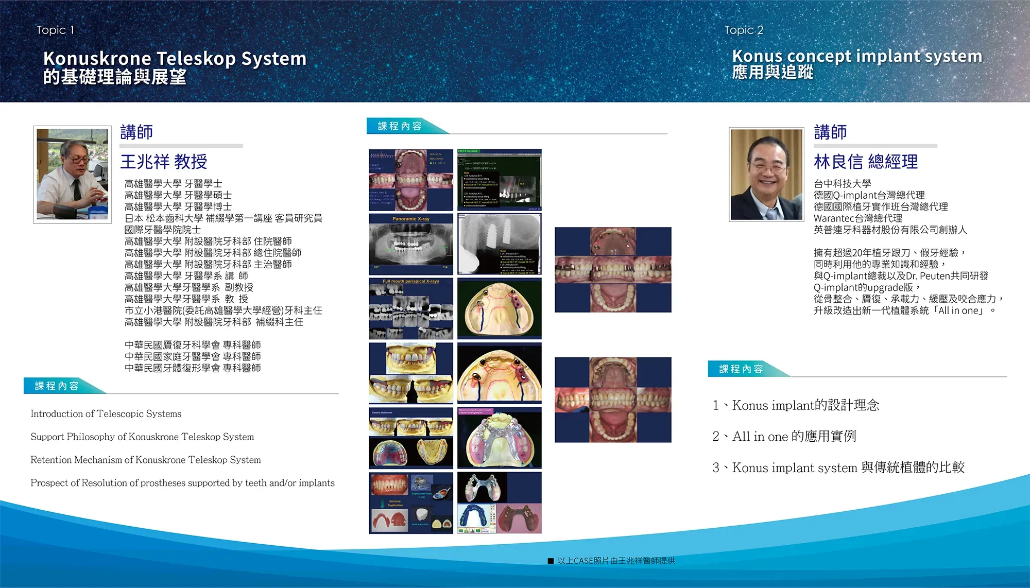
Task: Click the black square bullet in footnote
Action: click(551, 561)
